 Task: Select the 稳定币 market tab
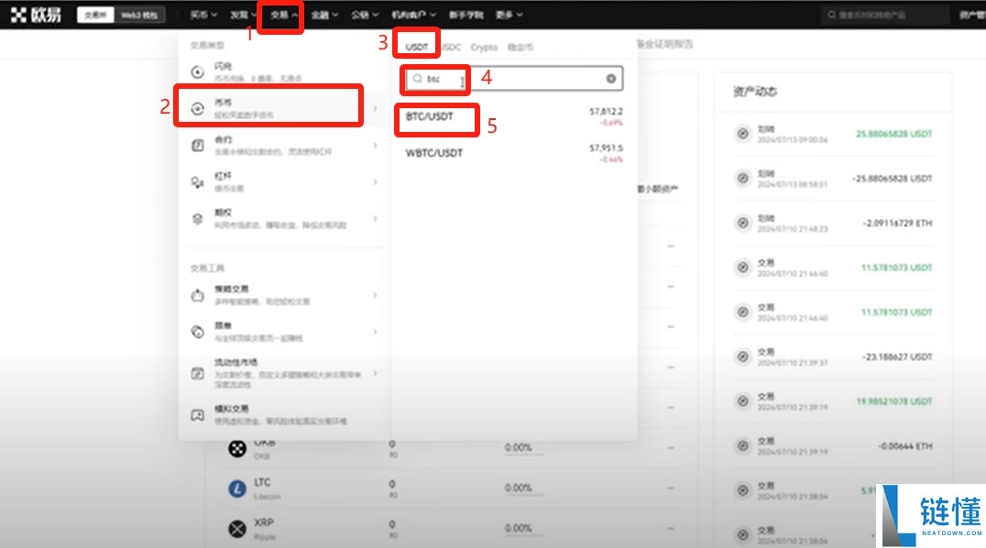coord(520,47)
